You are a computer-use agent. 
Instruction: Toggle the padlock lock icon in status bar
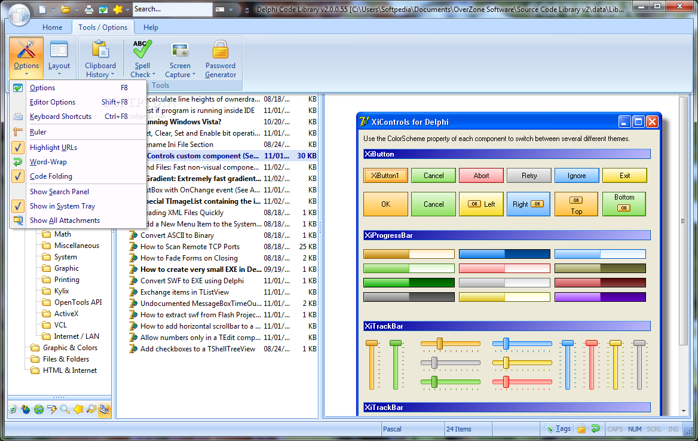[581, 428]
